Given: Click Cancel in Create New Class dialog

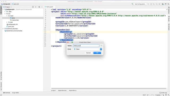Looking at the screenshot, I should [88, 53].
